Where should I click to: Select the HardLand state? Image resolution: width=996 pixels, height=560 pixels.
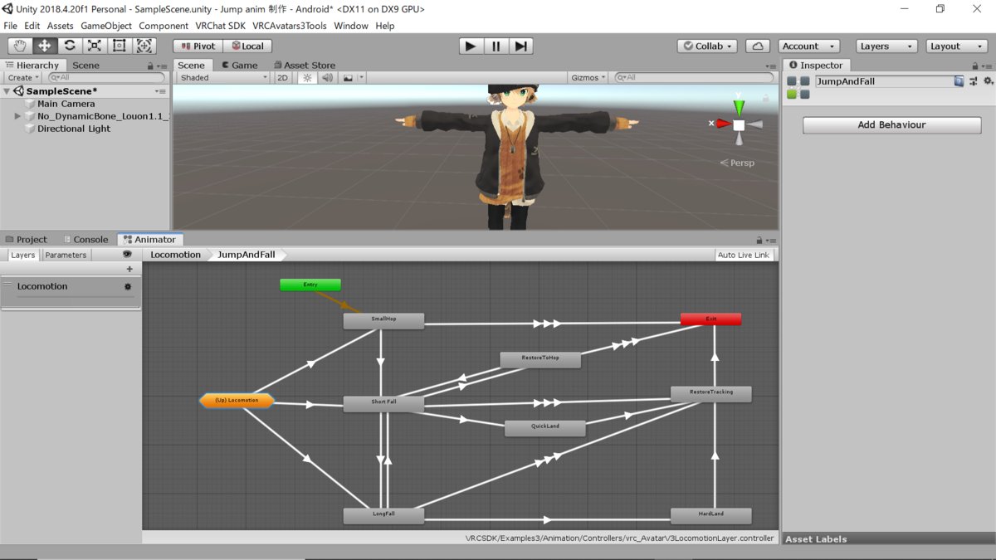click(x=711, y=515)
